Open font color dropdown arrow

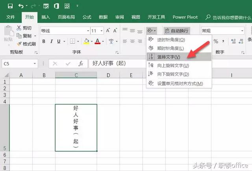point(103,41)
